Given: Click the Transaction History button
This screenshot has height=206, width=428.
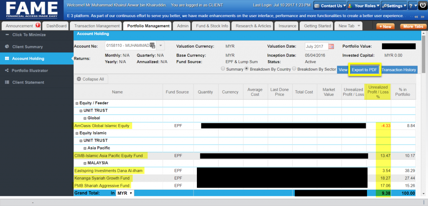Looking at the screenshot, I should coord(399,70).
